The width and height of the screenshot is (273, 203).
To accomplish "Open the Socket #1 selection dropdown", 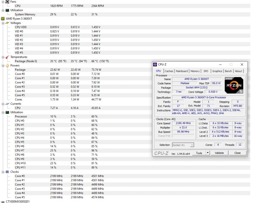I will click(192, 145).
